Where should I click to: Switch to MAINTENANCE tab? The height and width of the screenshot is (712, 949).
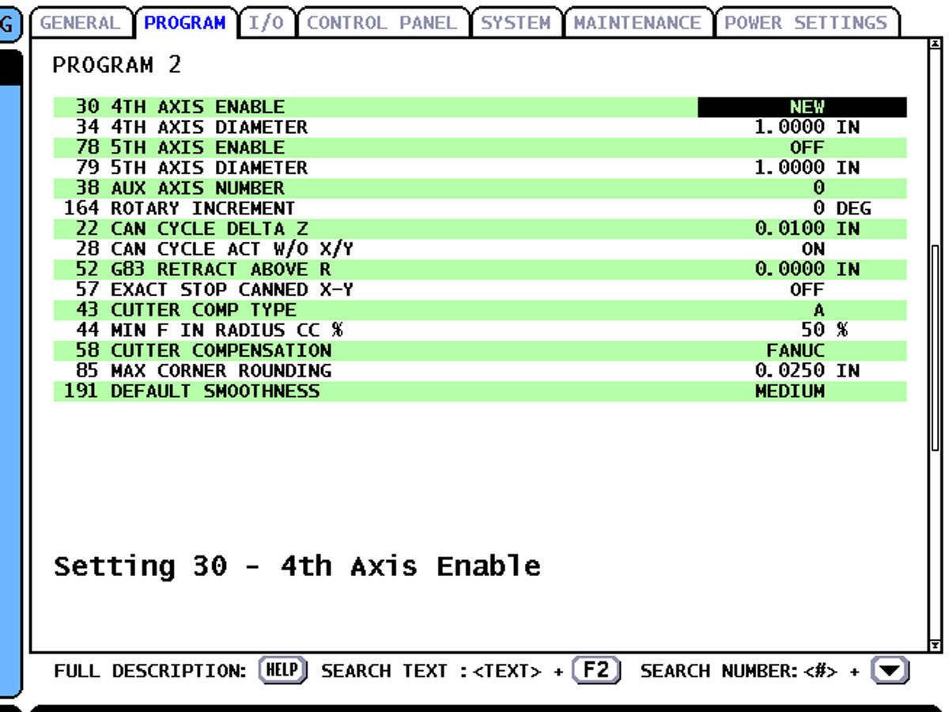coord(637,23)
